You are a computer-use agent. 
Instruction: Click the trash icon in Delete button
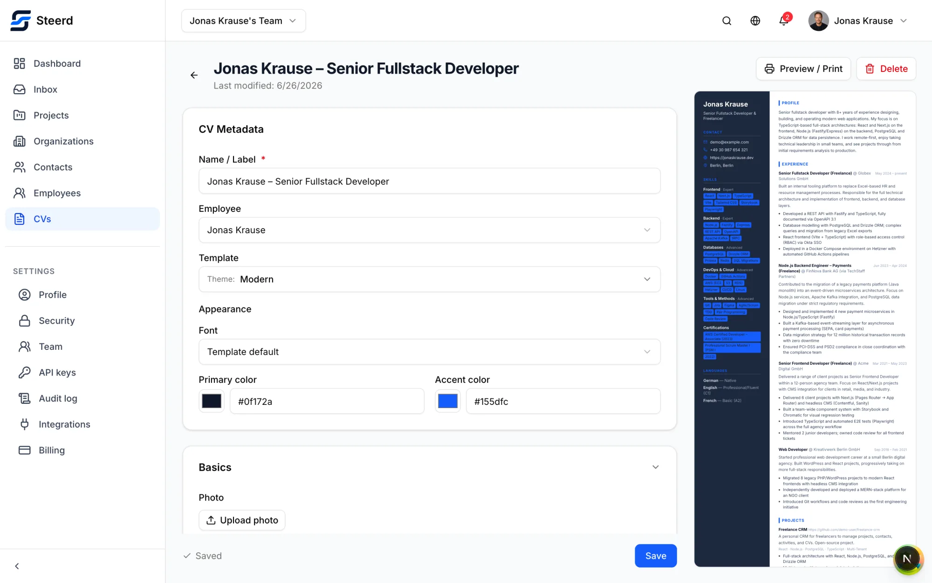(870, 69)
